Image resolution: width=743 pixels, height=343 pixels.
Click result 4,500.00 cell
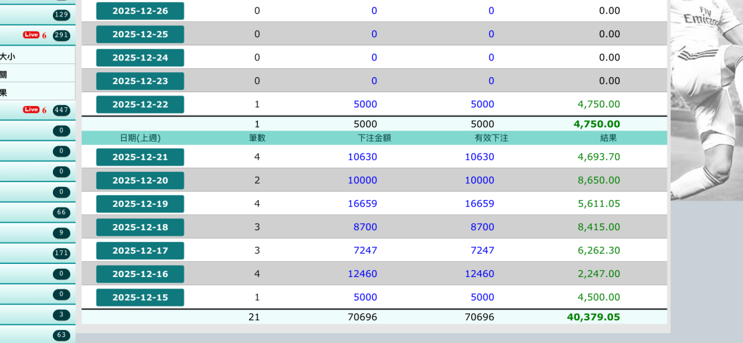point(599,298)
